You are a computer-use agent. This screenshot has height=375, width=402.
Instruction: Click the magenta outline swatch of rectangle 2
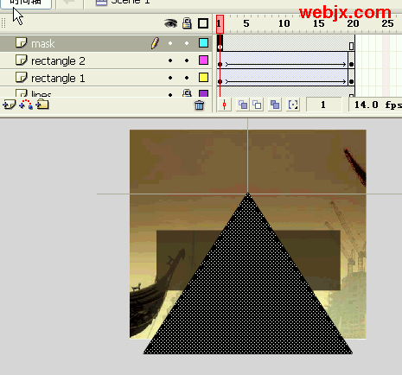[x=203, y=60]
